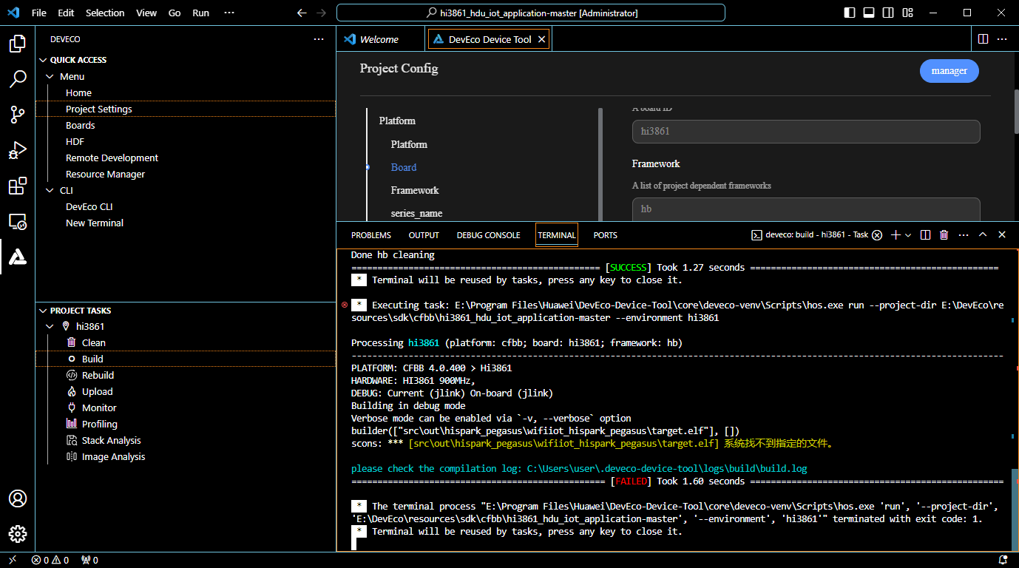Switch to the DEBUG CONSOLE tab
This screenshot has width=1019, height=568.
click(x=488, y=235)
